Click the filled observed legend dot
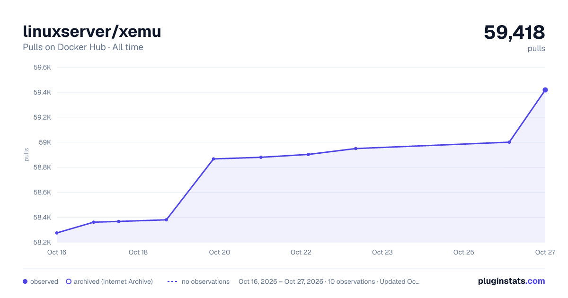The width and height of the screenshot is (568, 298). pyautogui.click(x=25, y=281)
